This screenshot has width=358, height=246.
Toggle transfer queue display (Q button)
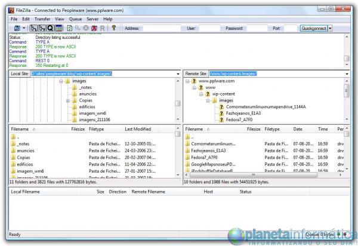click(50, 28)
